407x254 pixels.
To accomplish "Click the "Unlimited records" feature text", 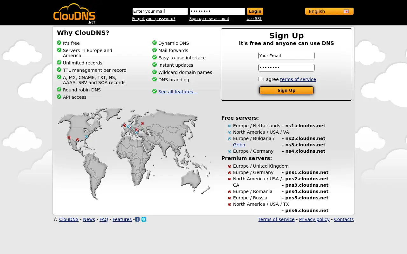I will coord(83,63).
